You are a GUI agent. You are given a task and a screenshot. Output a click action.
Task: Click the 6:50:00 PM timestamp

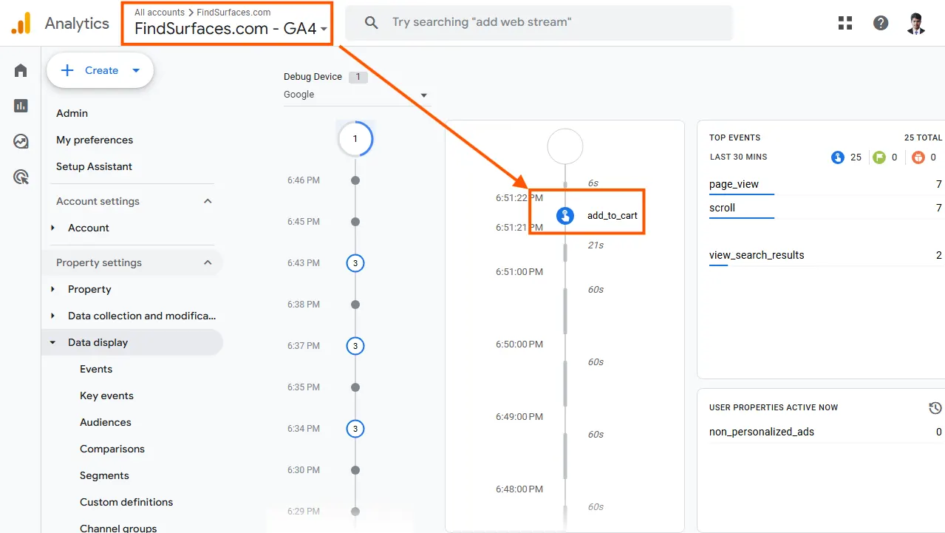pyautogui.click(x=519, y=344)
